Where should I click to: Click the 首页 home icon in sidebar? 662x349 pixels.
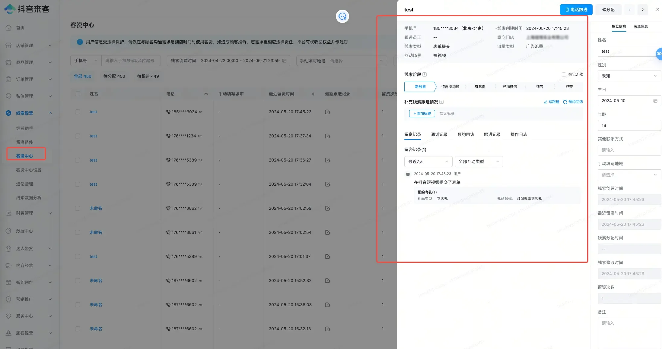click(x=8, y=28)
